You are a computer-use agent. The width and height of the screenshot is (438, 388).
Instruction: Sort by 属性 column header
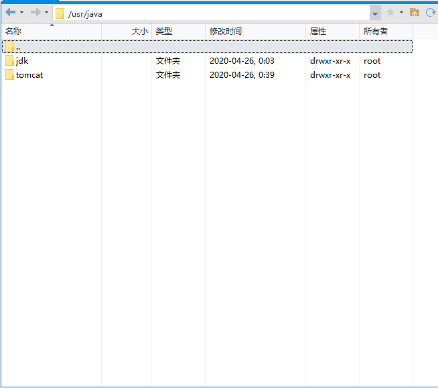(x=332, y=31)
